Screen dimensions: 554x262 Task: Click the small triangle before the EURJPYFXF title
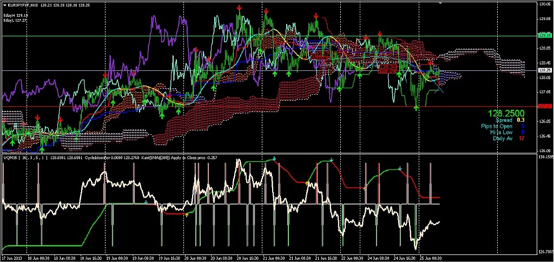[4, 5]
